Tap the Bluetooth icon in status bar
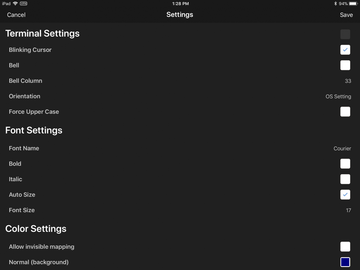Screen dimensions: 360x270 point(336,4)
